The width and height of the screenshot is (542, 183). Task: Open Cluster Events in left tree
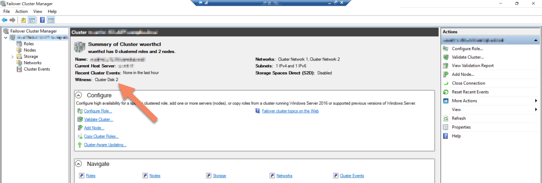click(36, 69)
